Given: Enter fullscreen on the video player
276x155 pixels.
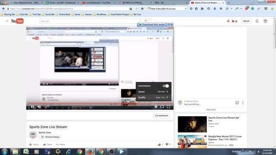Looking at the screenshot, I should pyautogui.click(x=168, y=107).
